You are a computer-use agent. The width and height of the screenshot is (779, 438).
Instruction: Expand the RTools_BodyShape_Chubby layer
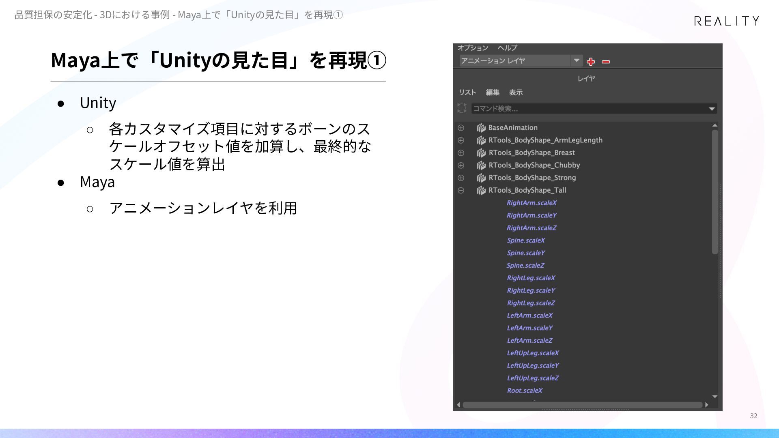[x=461, y=165]
